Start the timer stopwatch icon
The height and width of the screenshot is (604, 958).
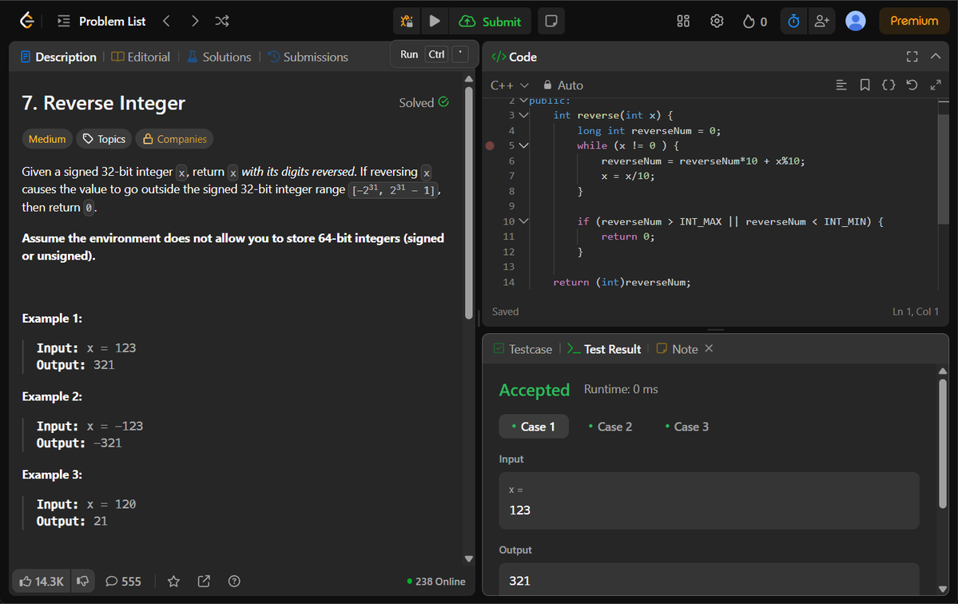point(793,22)
